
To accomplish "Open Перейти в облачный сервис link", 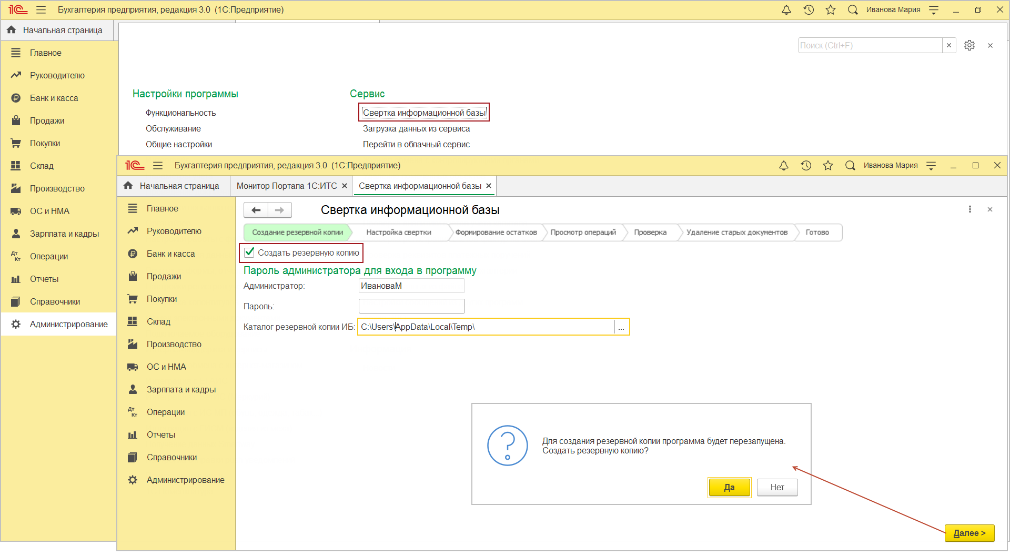I will pos(416,144).
